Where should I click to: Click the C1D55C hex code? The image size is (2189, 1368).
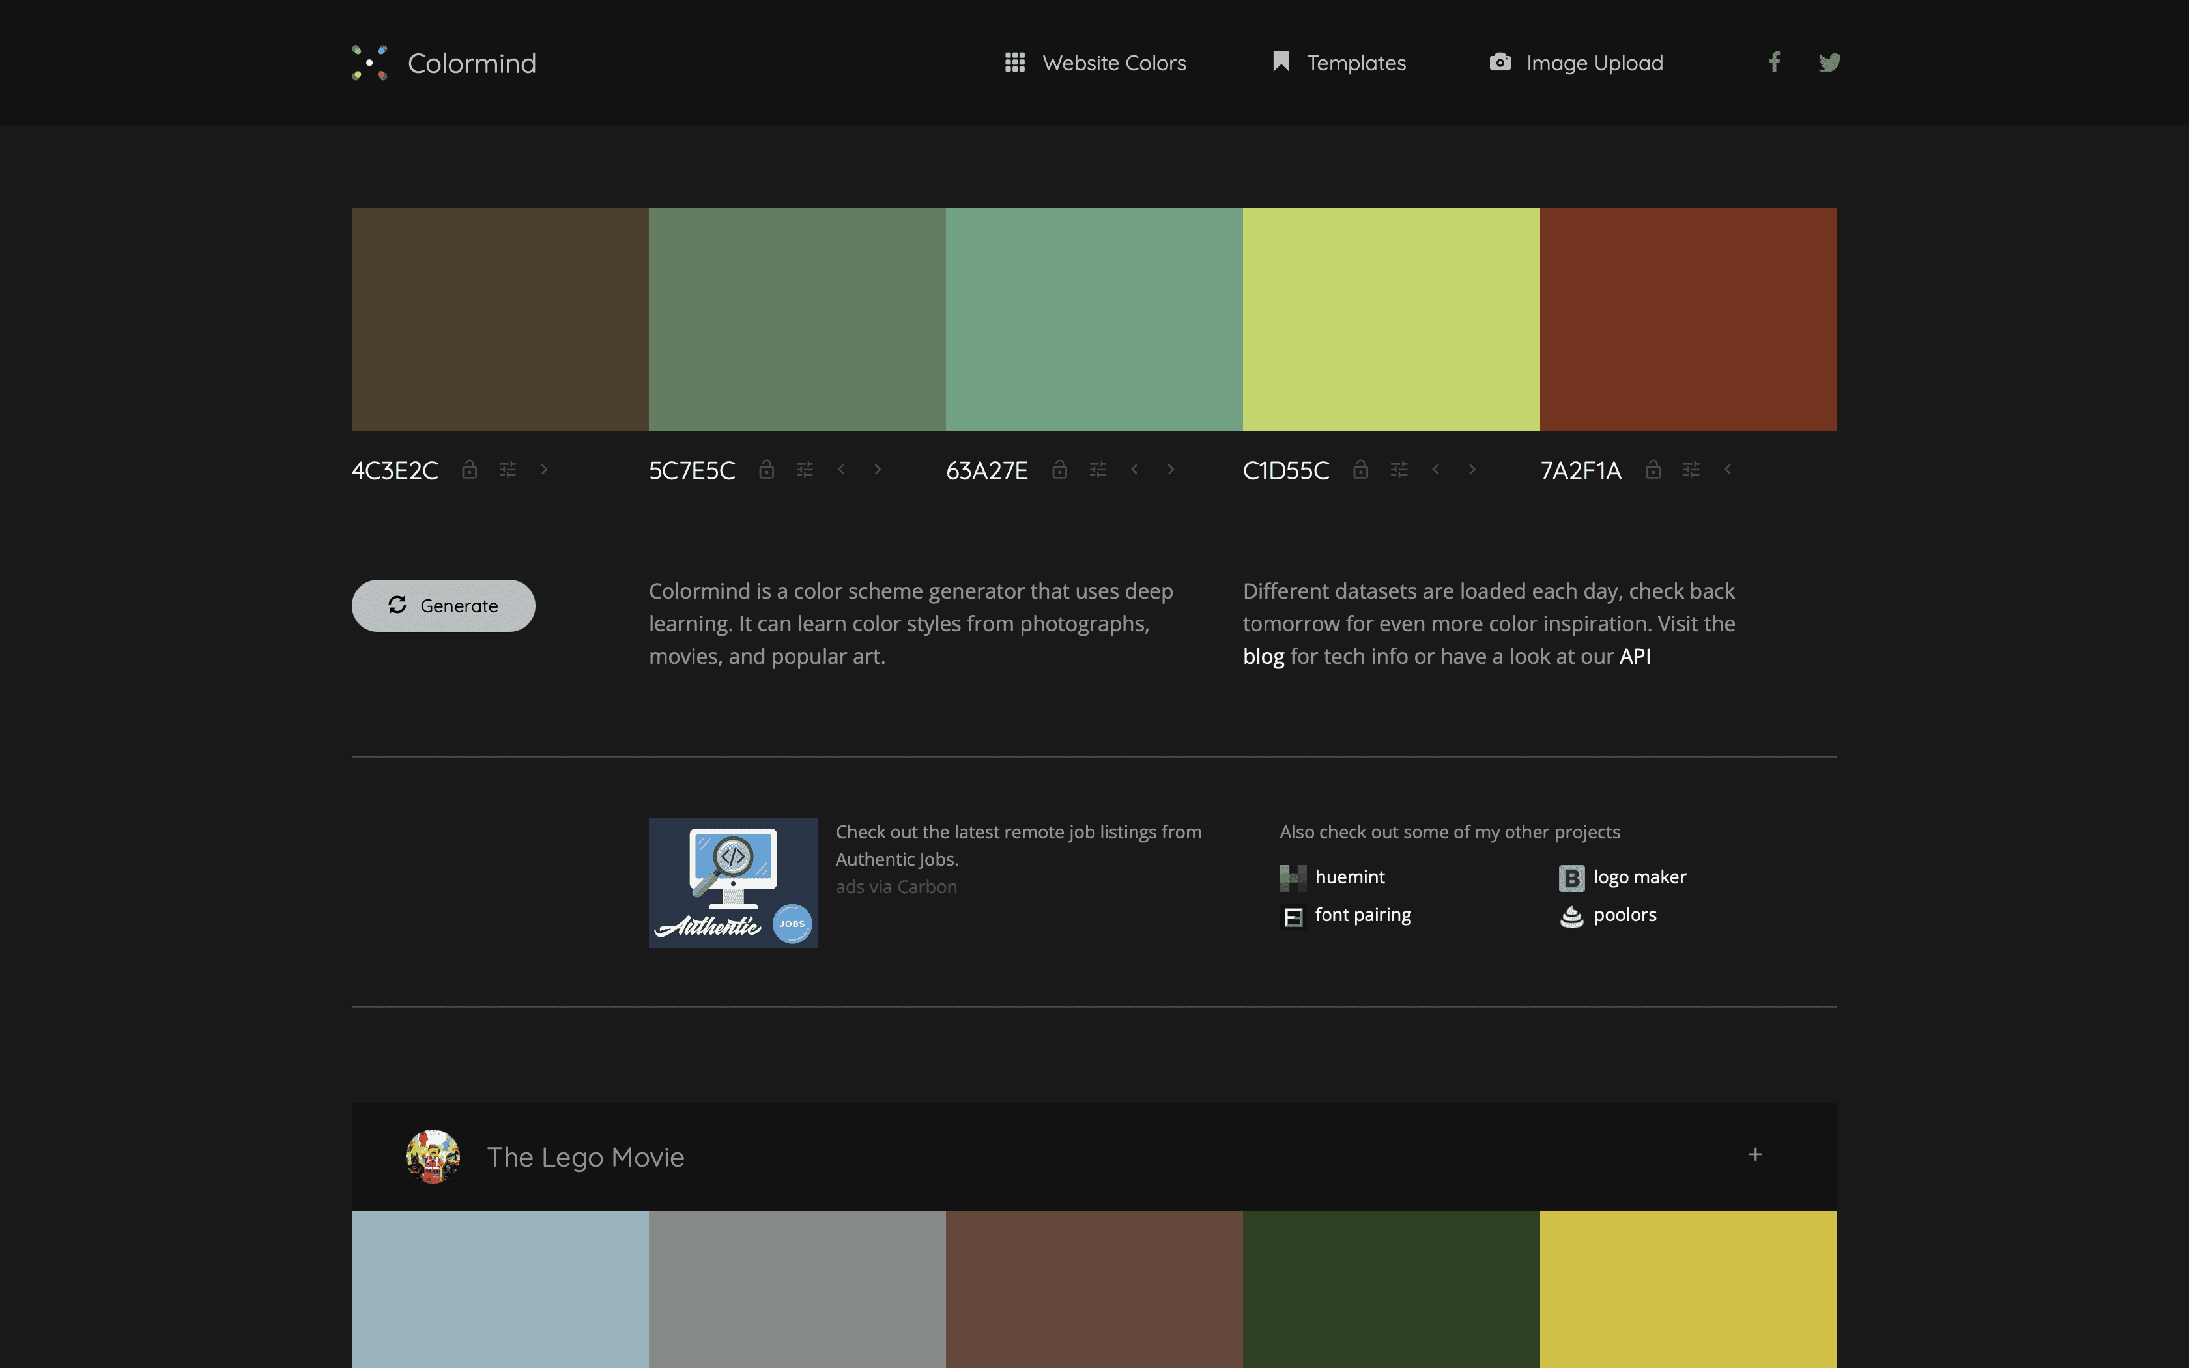(1285, 470)
